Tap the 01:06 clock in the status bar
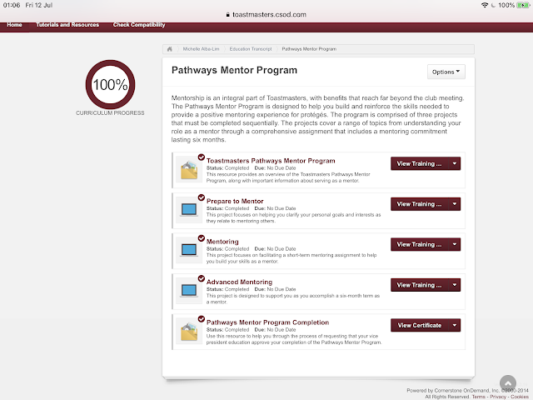533x400 pixels. (12, 5)
